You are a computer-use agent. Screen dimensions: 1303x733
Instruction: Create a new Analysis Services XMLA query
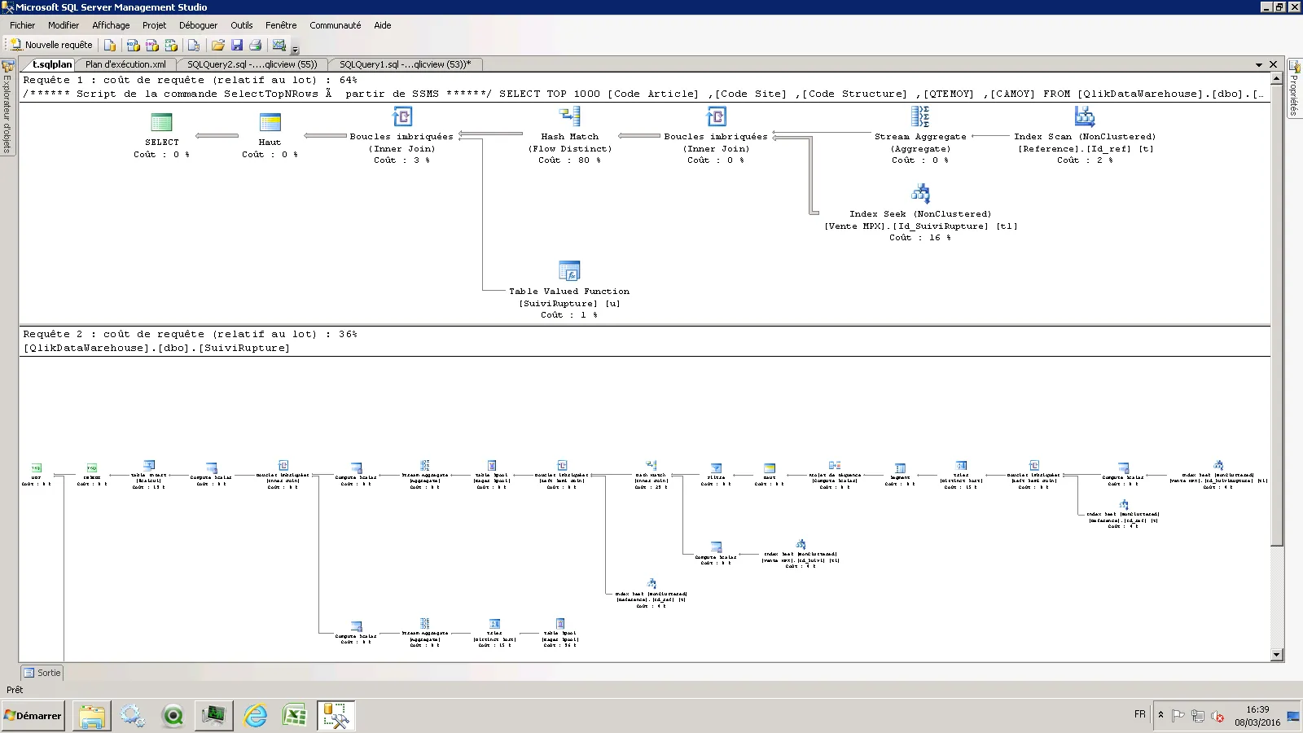point(171,45)
